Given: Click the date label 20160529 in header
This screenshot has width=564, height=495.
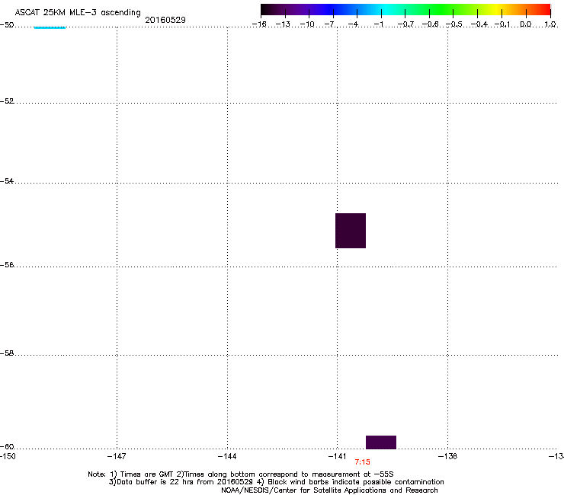Looking at the screenshot, I should [x=165, y=20].
